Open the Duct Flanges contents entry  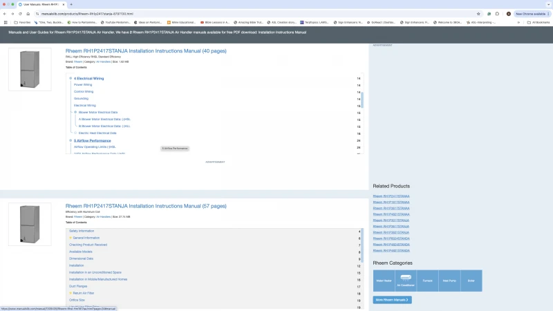pos(78,286)
